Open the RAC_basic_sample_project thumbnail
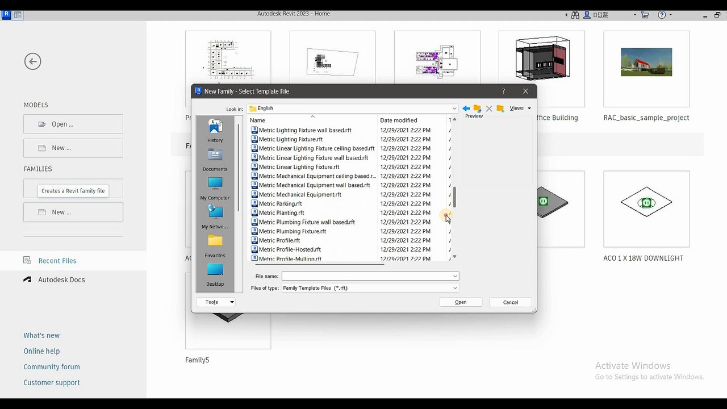Viewport: 727px width, 409px height. (646, 69)
